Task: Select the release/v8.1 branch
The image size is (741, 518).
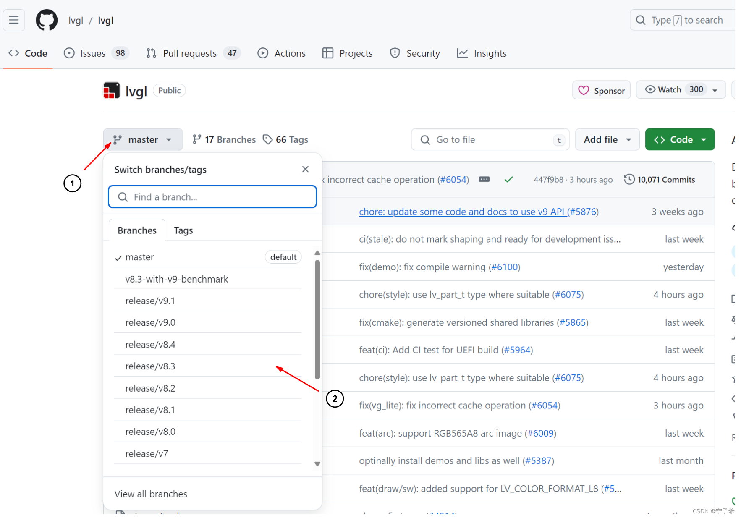Action: (207, 410)
